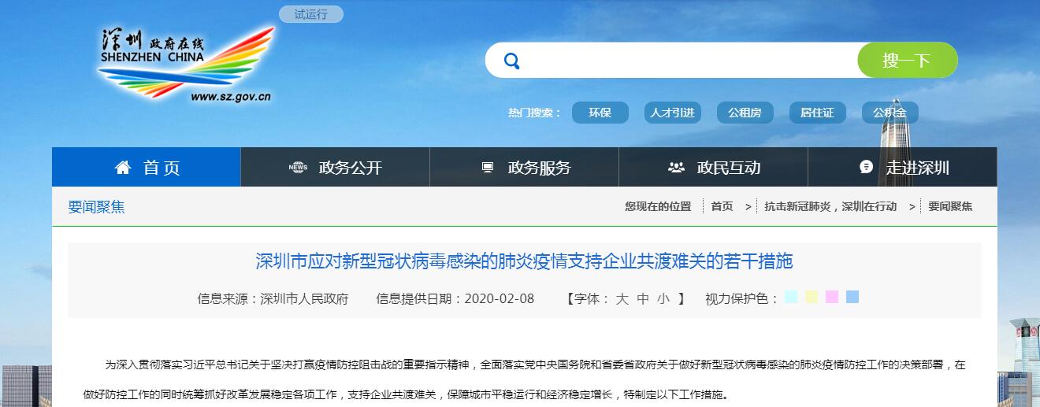This screenshot has width=1040, height=407.
Task: Choose the pink eye-protection color
Action: (x=832, y=297)
